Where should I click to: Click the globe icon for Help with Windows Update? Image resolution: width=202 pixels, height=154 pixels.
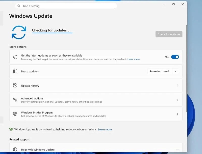point(15,149)
